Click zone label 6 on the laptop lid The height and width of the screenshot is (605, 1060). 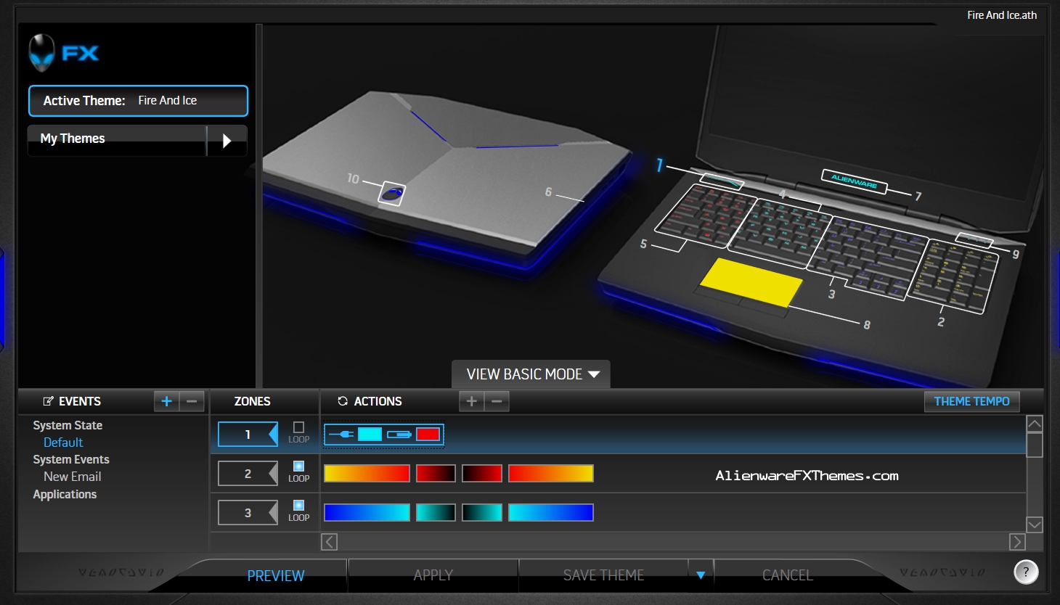click(x=549, y=192)
